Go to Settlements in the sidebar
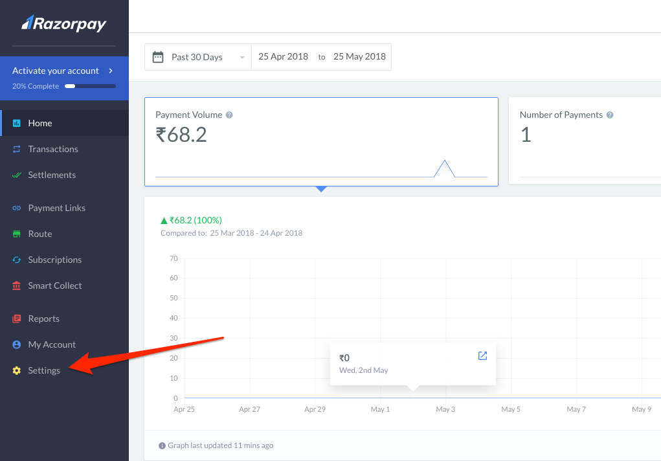 click(65, 175)
